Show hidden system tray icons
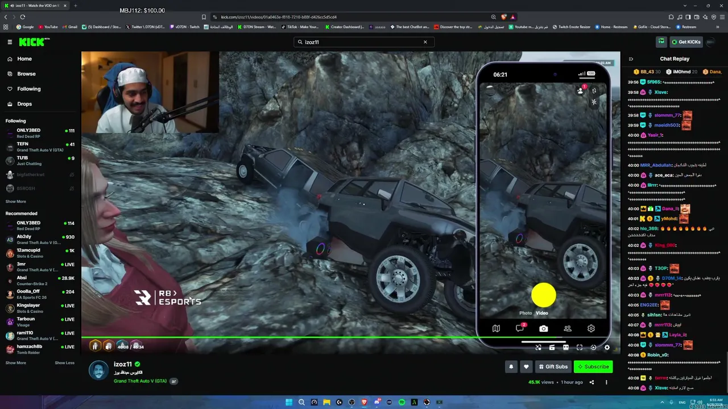This screenshot has width=728, height=409. (662, 402)
